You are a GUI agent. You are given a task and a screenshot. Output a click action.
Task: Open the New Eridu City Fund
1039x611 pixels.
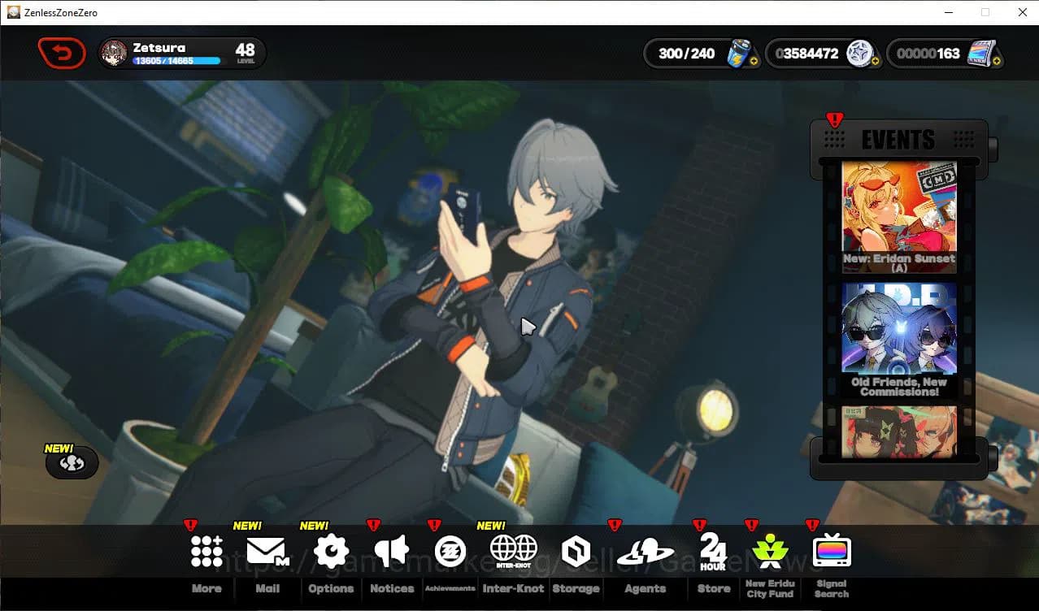(769, 550)
